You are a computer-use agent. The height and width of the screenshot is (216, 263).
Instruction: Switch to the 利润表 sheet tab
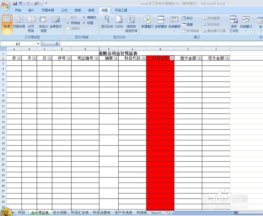click(142, 213)
